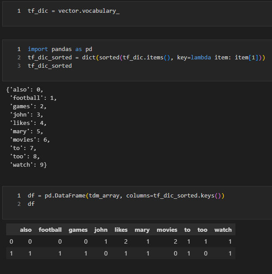
Task: Click the output entry 'watch': 9
Action: pos(28,165)
